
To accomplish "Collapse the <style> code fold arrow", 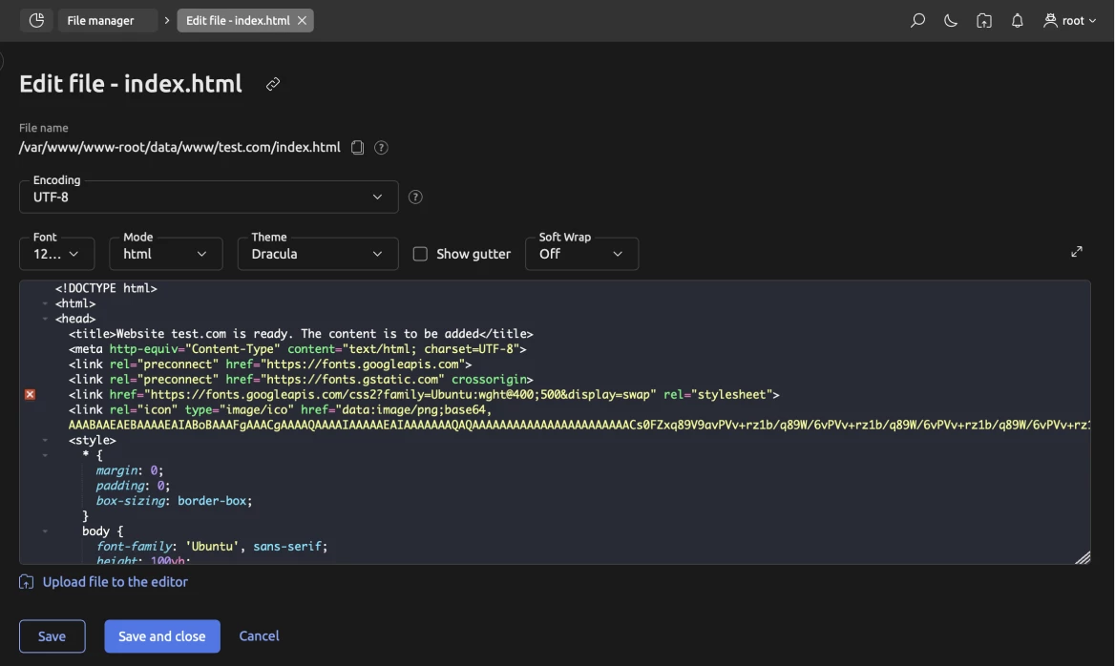I will click(45, 440).
